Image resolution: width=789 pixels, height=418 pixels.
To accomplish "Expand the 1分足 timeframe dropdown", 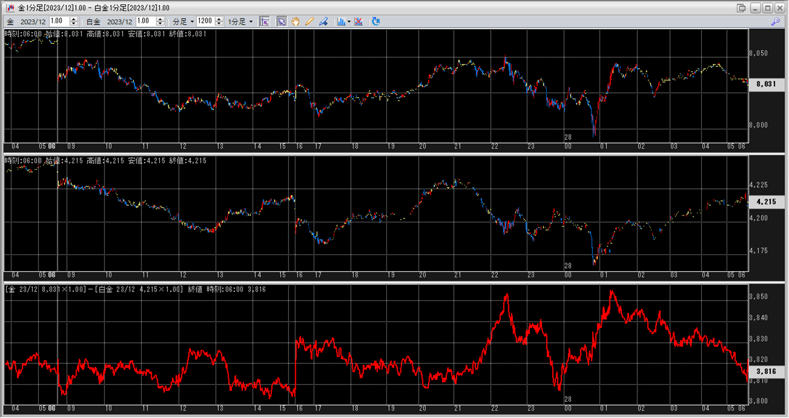I will (251, 22).
